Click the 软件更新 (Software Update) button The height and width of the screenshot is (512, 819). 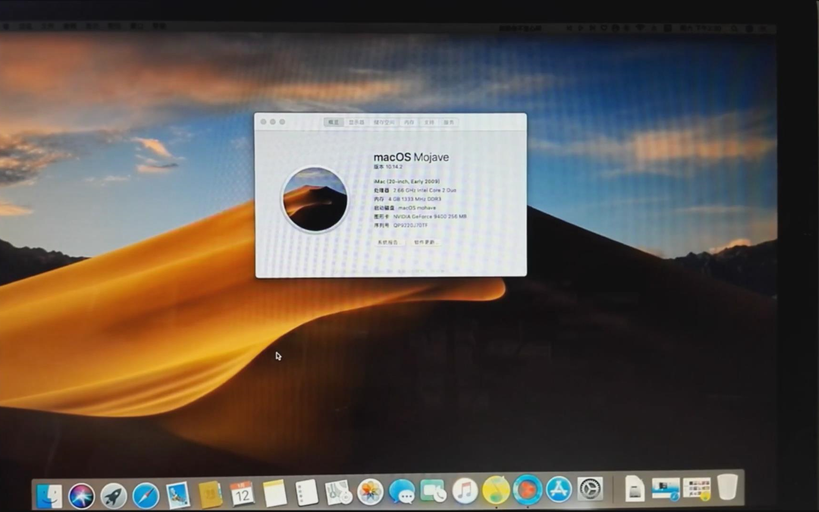[426, 242]
